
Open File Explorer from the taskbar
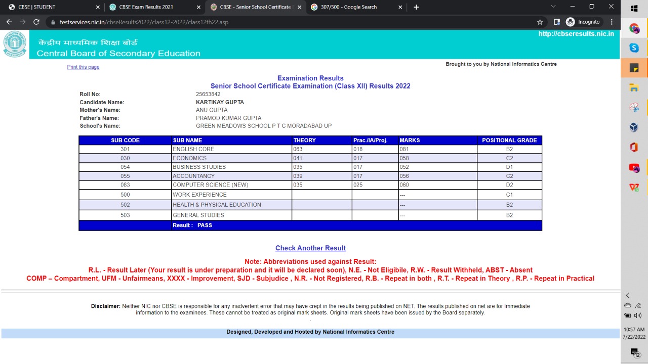[634, 88]
